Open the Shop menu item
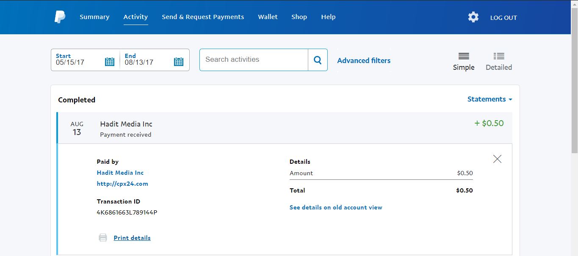578x256 pixels. (299, 17)
